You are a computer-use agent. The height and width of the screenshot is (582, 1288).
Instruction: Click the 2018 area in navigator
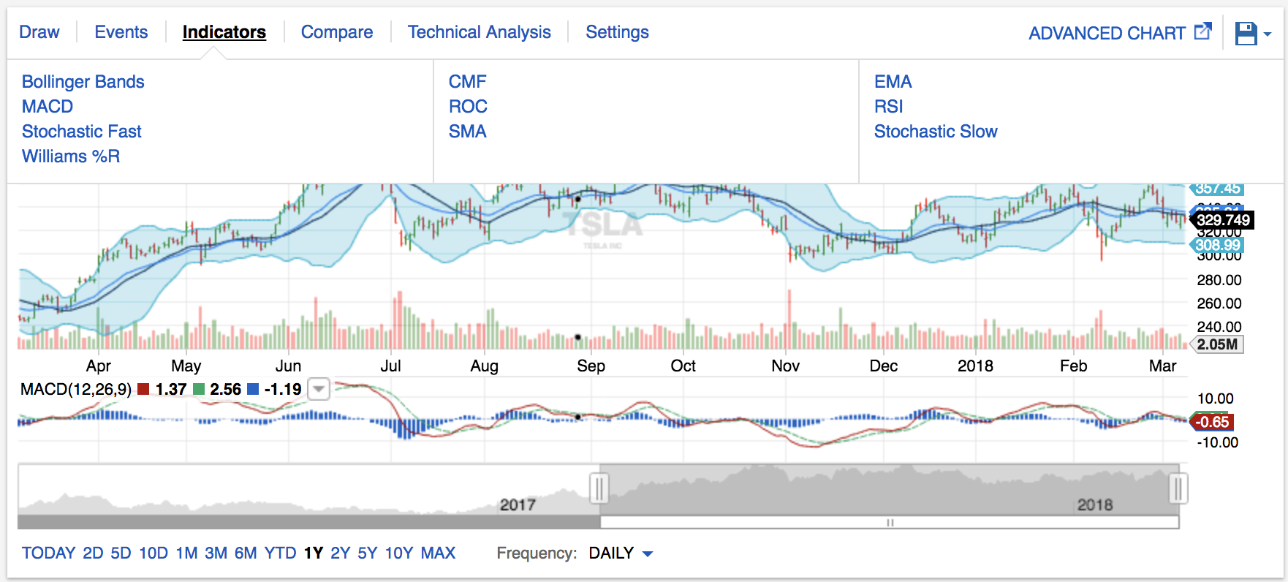pyautogui.click(x=1094, y=504)
